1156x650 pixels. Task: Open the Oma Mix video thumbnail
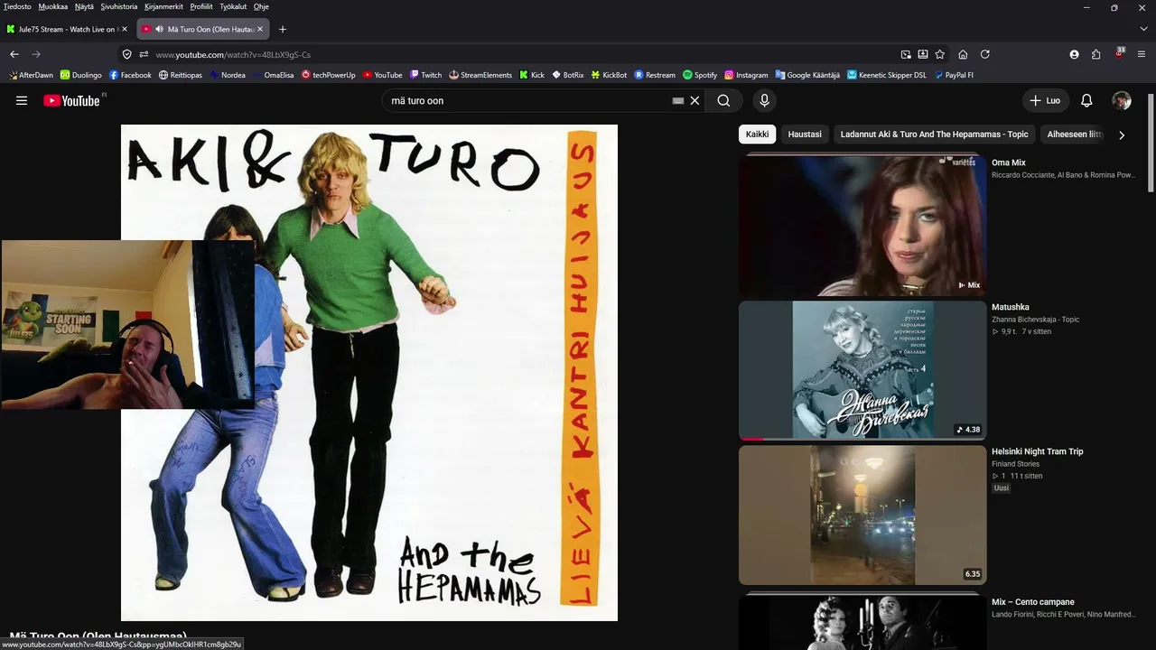coord(862,225)
